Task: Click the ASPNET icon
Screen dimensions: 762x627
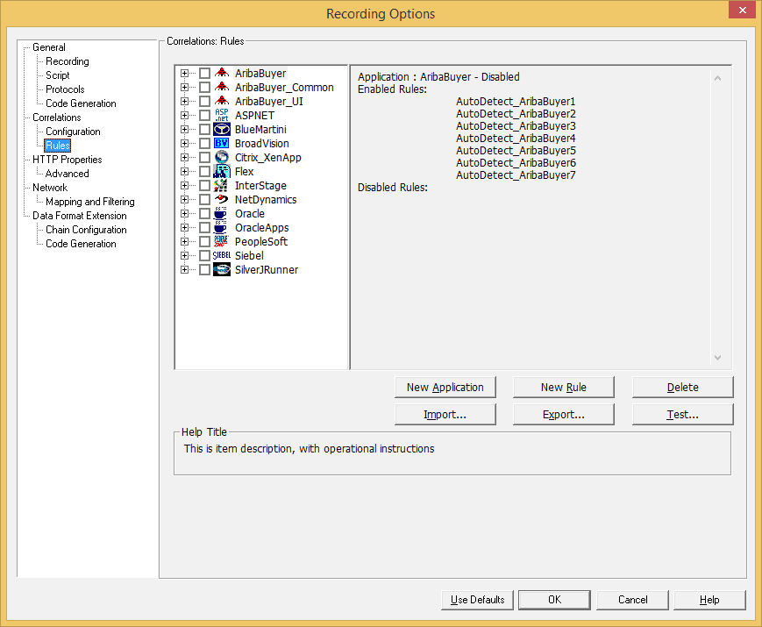Action: (222, 115)
